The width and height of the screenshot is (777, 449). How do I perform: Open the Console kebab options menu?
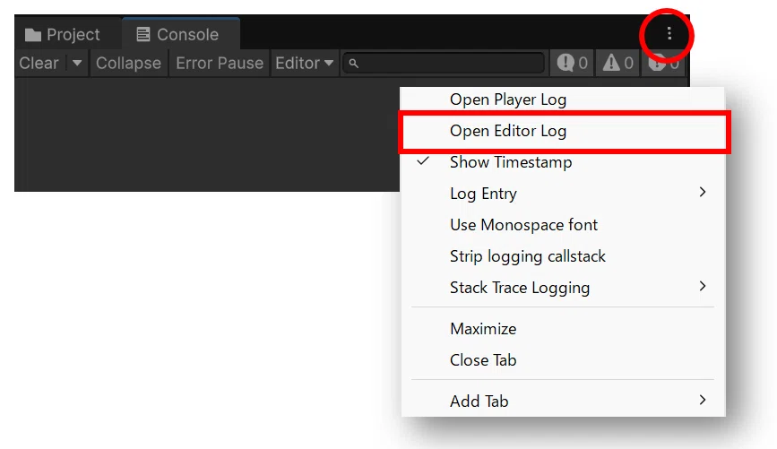pyautogui.click(x=669, y=34)
